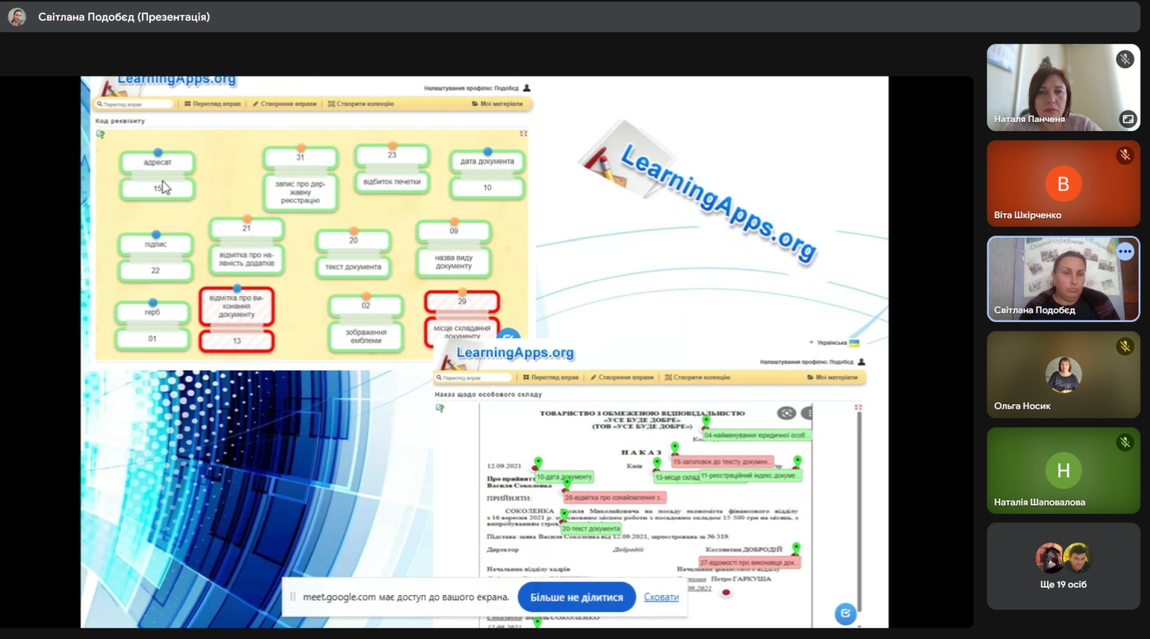Image resolution: width=1150 pixels, height=639 pixels.
Task: Click blue check-answers button in Наказ exercise
Action: click(x=845, y=613)
